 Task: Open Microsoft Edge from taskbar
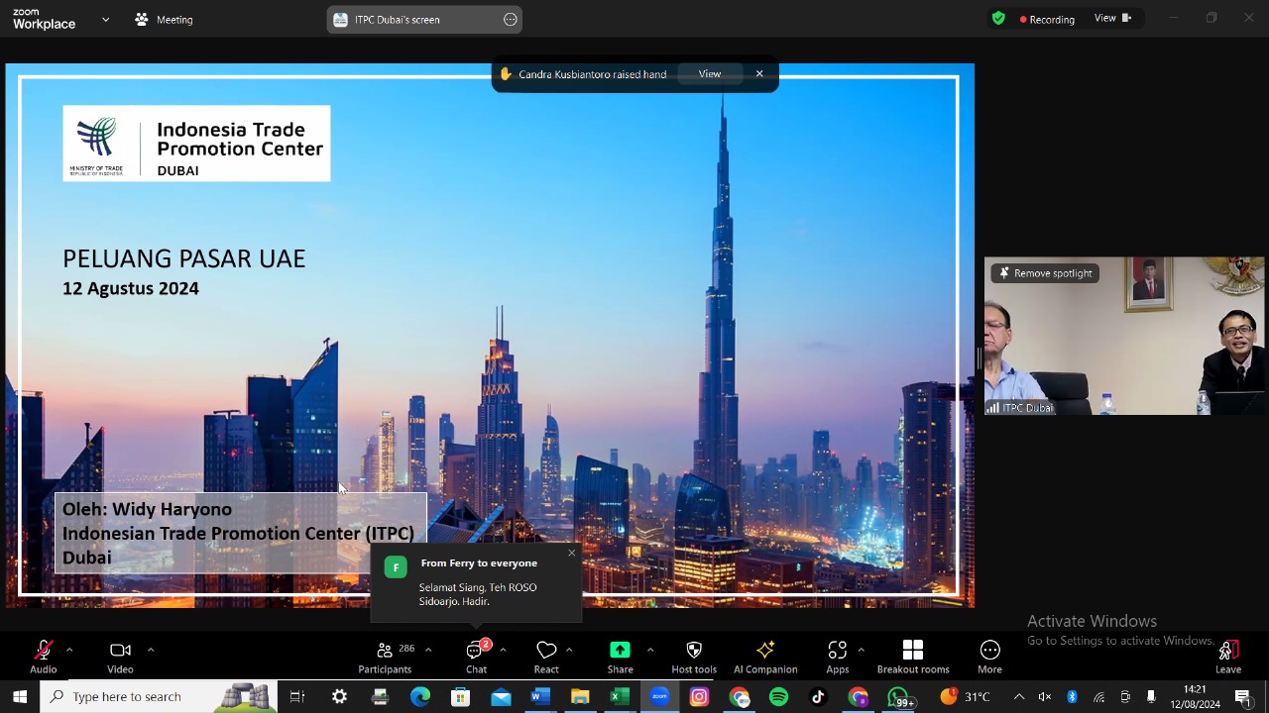(420, 696)
